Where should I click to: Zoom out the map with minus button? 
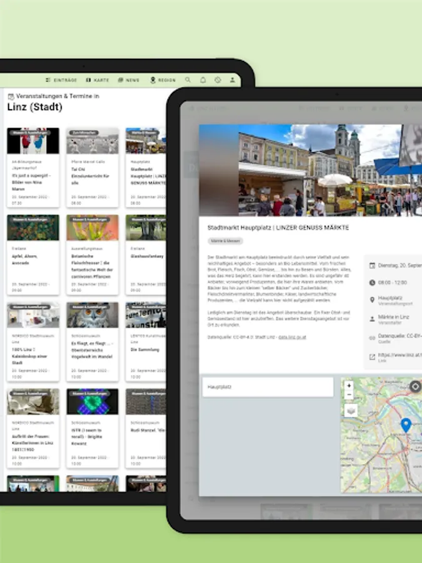(x=349, y=395)
